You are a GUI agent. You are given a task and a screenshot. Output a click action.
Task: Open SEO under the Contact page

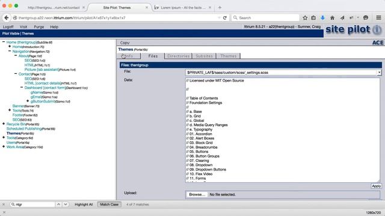pos(28,79)
